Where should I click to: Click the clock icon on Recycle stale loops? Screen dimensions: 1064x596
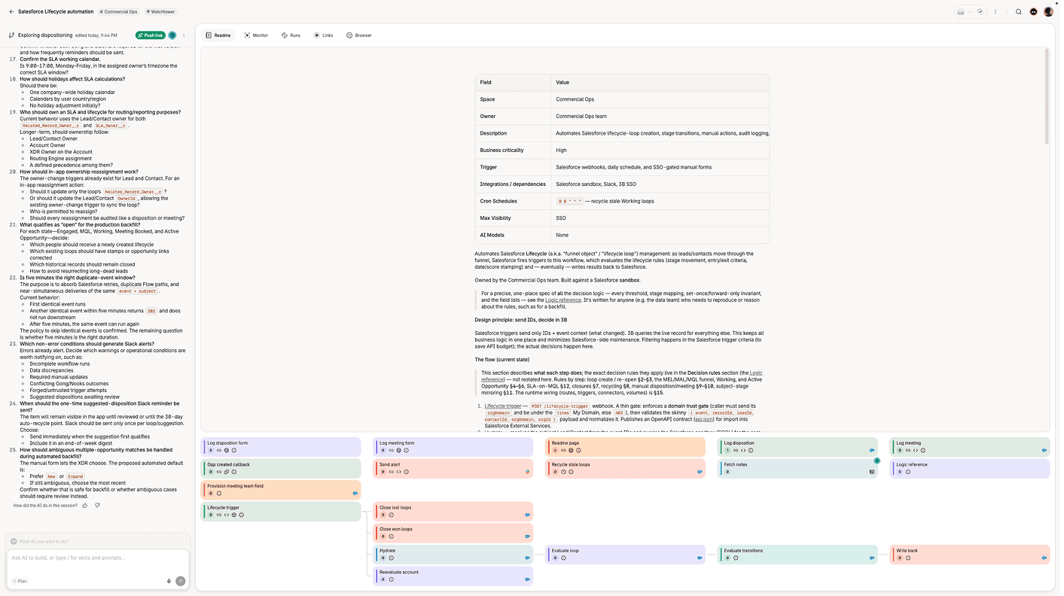tap(563, 472)
